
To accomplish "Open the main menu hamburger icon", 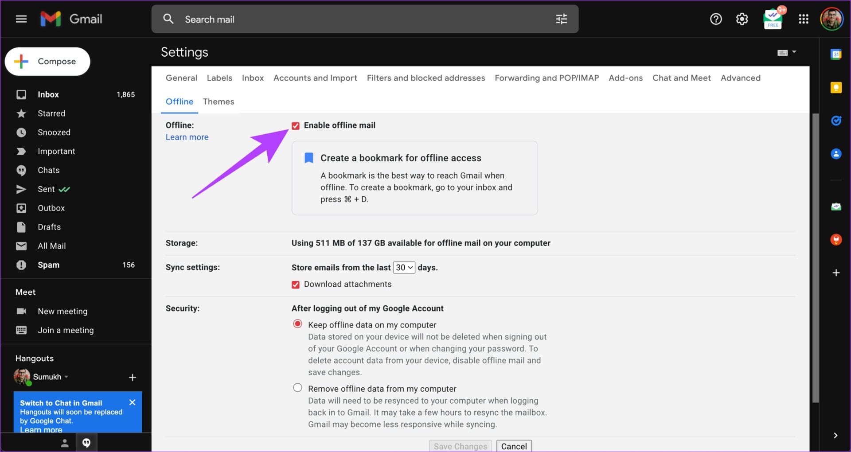I will 21,19.
